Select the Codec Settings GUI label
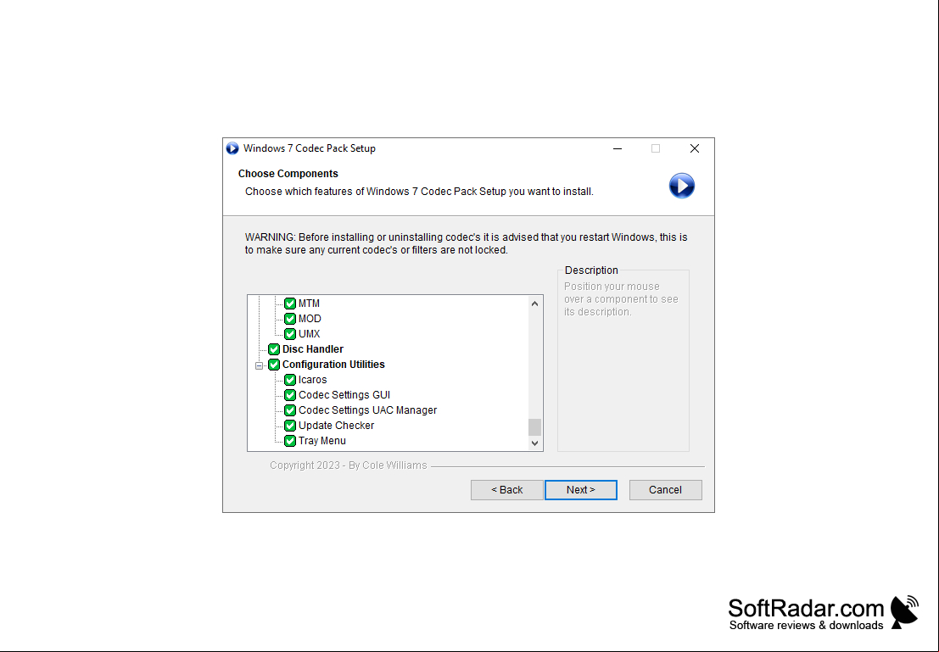 344,395
